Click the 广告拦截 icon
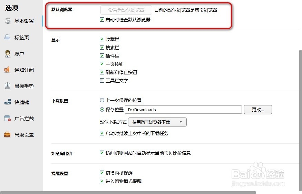302x194 pixels. (x=8, y=119)
